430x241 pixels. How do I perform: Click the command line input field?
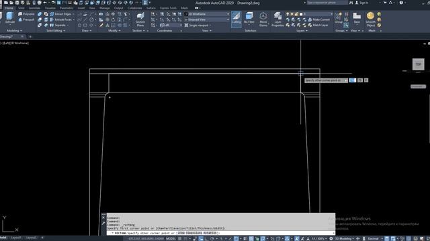[221, 233]
